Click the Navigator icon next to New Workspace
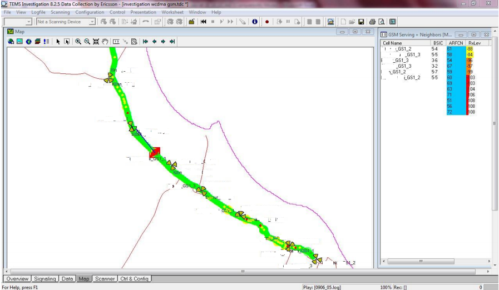499x290 pixels. point(330,22)
